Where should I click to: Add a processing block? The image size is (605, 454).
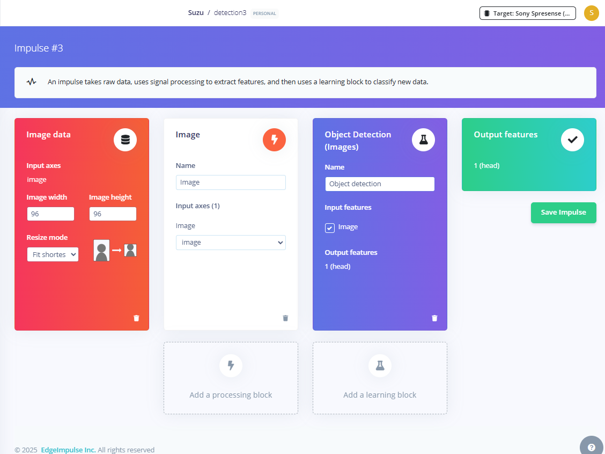click(231, 378)
